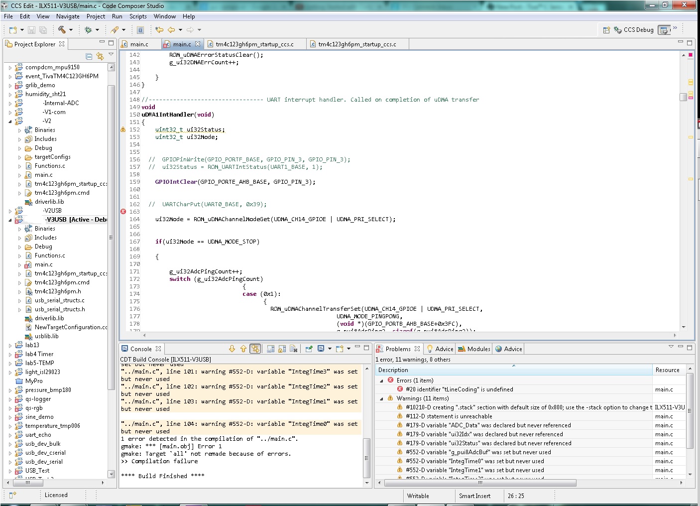
Task: Collapse the Errors (1 item) group
Action: 382,380
